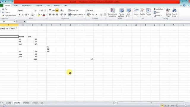Apply comma style
The height and width of the screenshot is (107, 190).
(x=96, y=15)
